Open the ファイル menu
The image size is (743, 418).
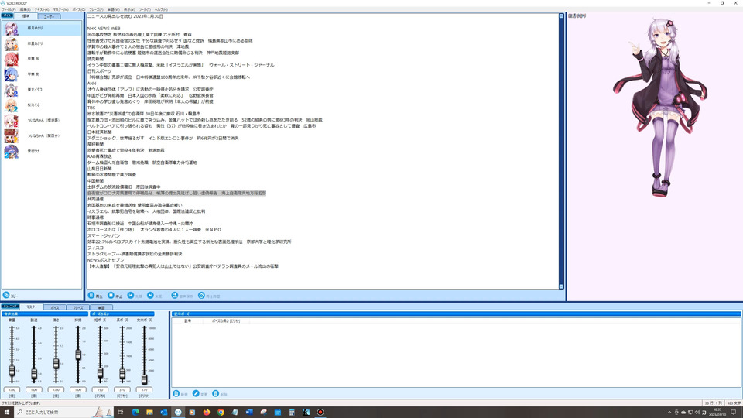point(9,9)
